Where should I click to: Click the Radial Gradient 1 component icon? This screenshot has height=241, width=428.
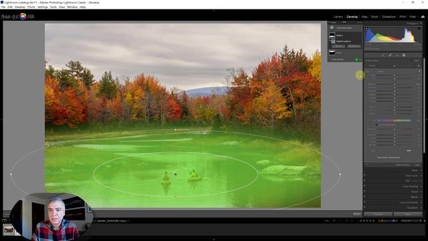coord(333,42)
